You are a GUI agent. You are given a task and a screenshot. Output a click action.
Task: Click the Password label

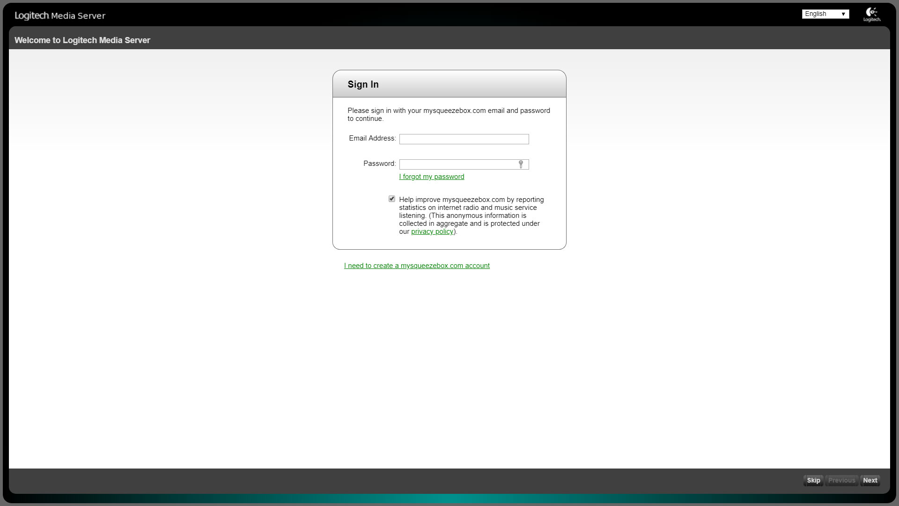(x=380, y=164)
